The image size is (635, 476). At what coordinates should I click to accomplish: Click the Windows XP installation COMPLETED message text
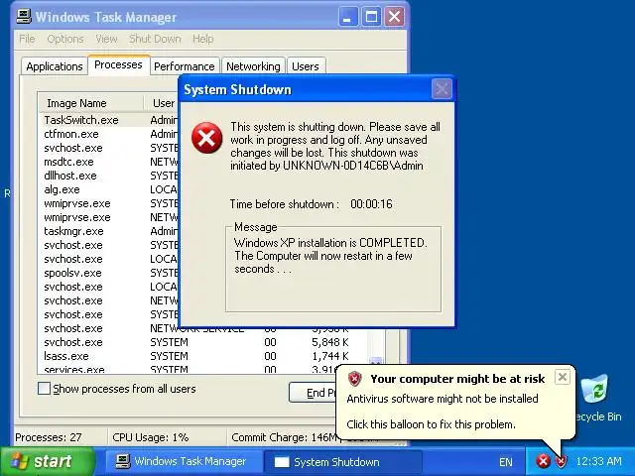click(330, 256)
